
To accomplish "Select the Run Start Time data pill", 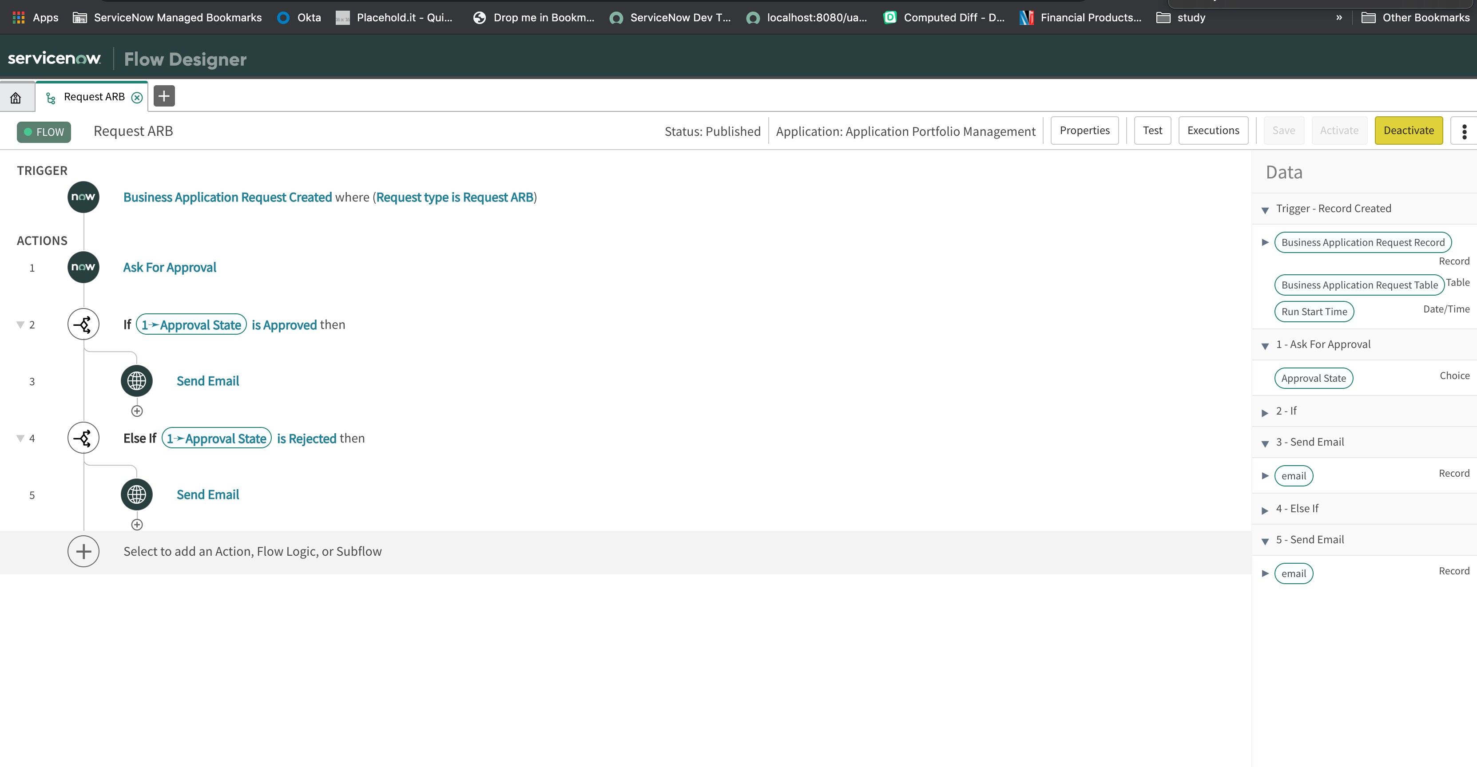I will click(1314, 311).
